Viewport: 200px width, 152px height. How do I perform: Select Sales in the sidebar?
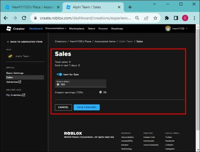[x=25, y=77]
